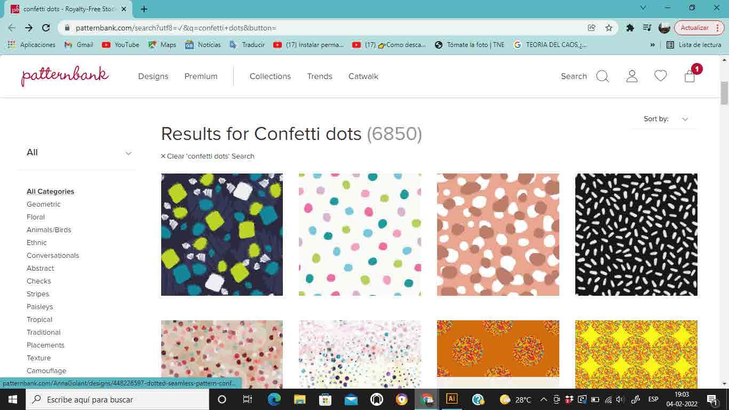Filter results by Stripes category
The image size is (729, 410).
[38, 294]
